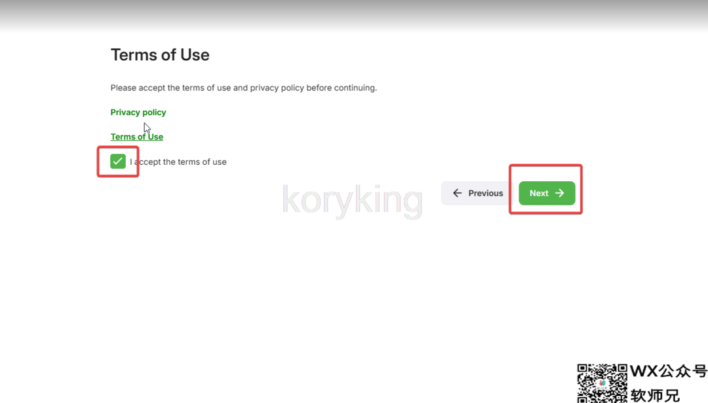Viewport: 708px width, 403px height.
Task: Click the 'Terms of Use' page heading
Action: (160, 55)
